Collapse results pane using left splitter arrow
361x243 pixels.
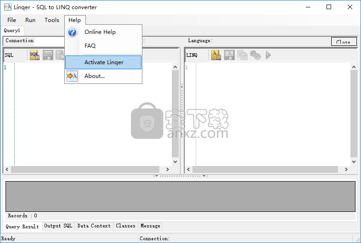click(x=156, y=176)
